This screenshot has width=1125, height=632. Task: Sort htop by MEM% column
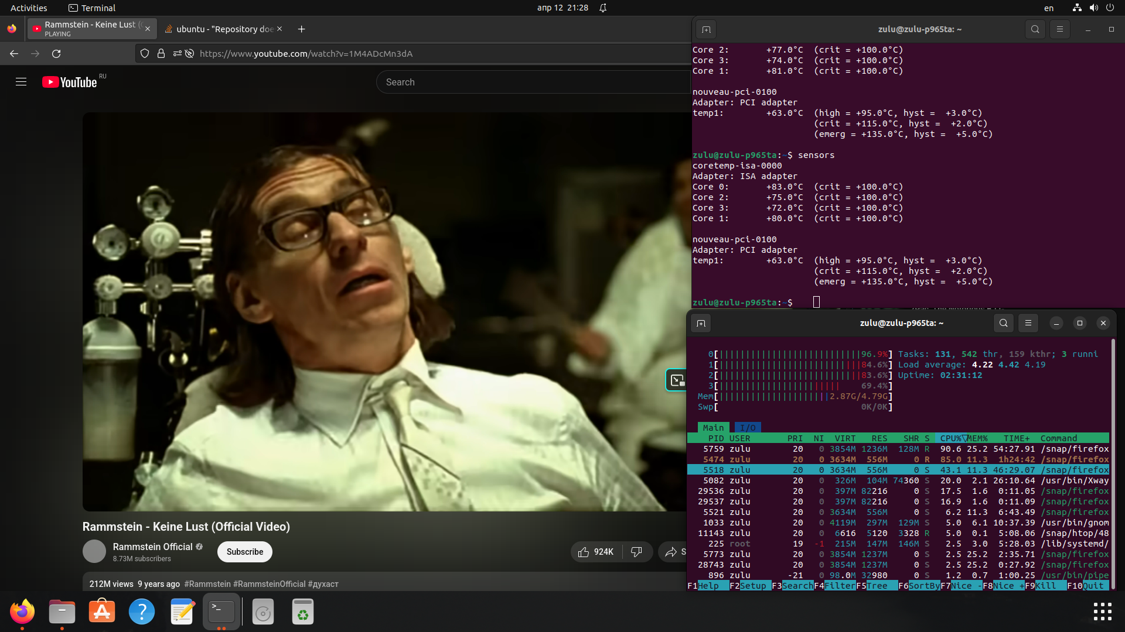(x=977, y=438)
